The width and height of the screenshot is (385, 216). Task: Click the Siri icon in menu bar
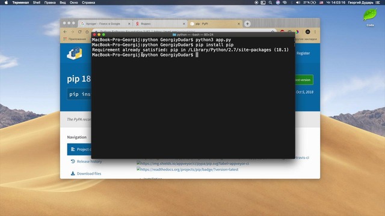click(x=278, y=2)
